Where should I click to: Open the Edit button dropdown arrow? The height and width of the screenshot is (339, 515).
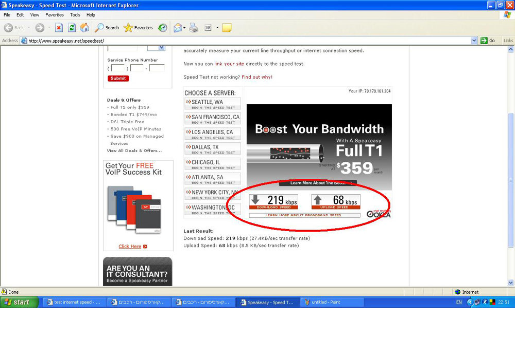coord(217,28)
